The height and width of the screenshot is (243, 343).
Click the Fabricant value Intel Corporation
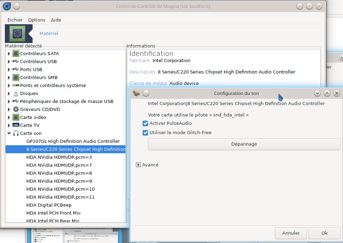(171, 61)
